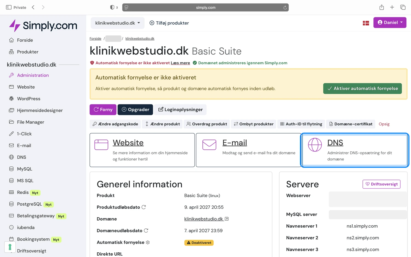Open the DNS card heading link
411x257 pixels.
(335, 143)
